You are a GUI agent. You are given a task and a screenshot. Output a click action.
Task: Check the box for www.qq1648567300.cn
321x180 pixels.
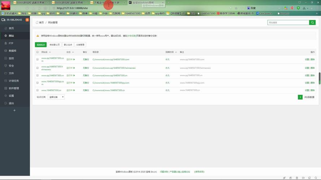pos(38,75)
